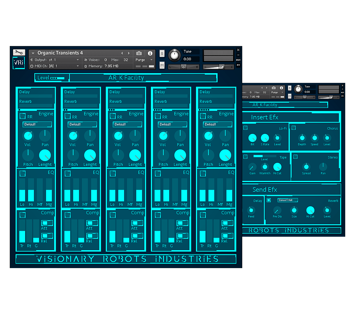The image size is (351, 315).
Task: Adjust the Lo EQ band in first channel
Action: 22,190
